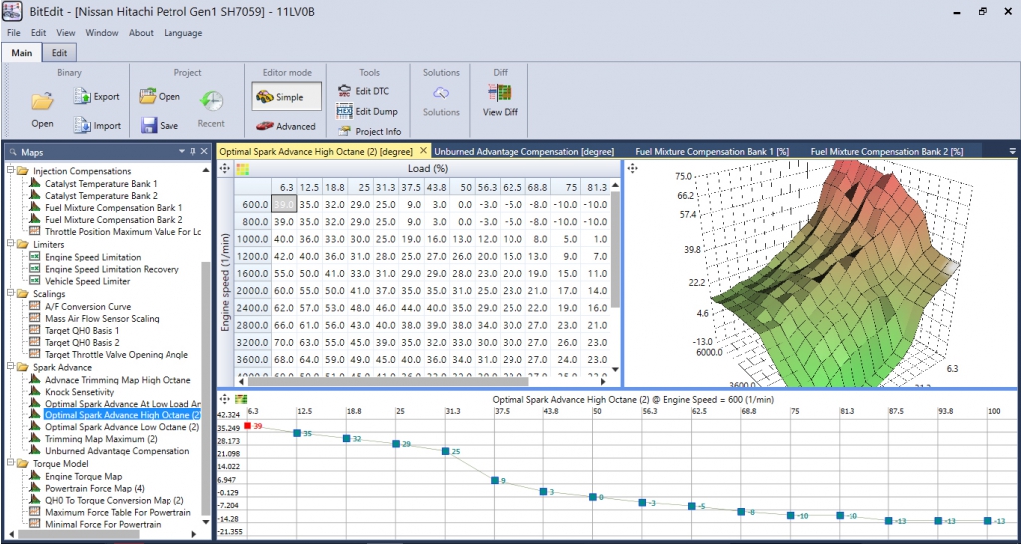Open the Maps panel options dropdown
This screenshot has width=1021, height=544.
tap(182, 152)
